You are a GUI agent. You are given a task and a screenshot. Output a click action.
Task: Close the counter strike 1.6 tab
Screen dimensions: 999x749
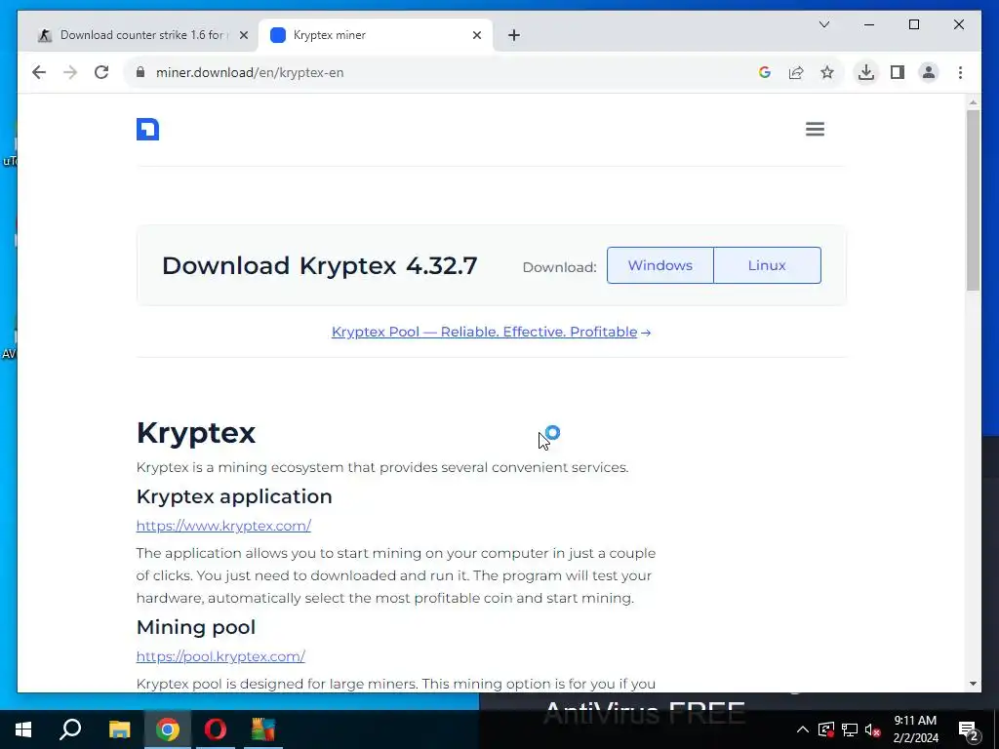click(x=243, y=35)
